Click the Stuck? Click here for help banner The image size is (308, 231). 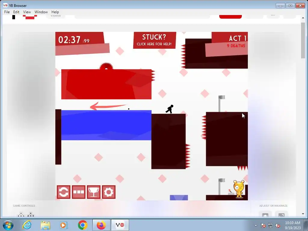[x=155, y=40]
